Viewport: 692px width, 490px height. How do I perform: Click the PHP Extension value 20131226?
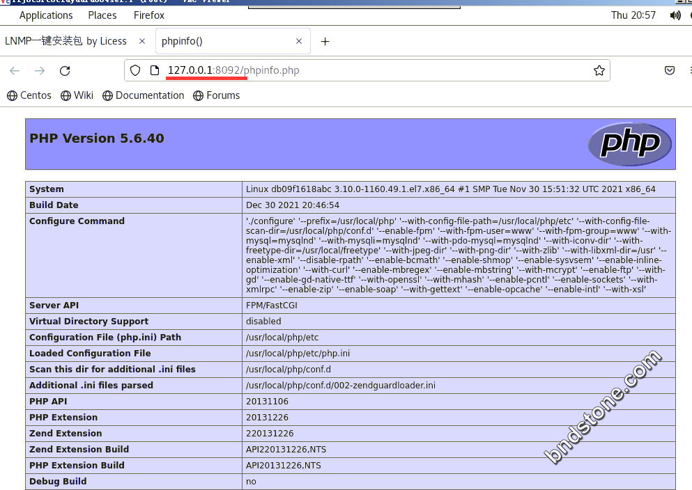pyautogui.click(x=267, y=418)
